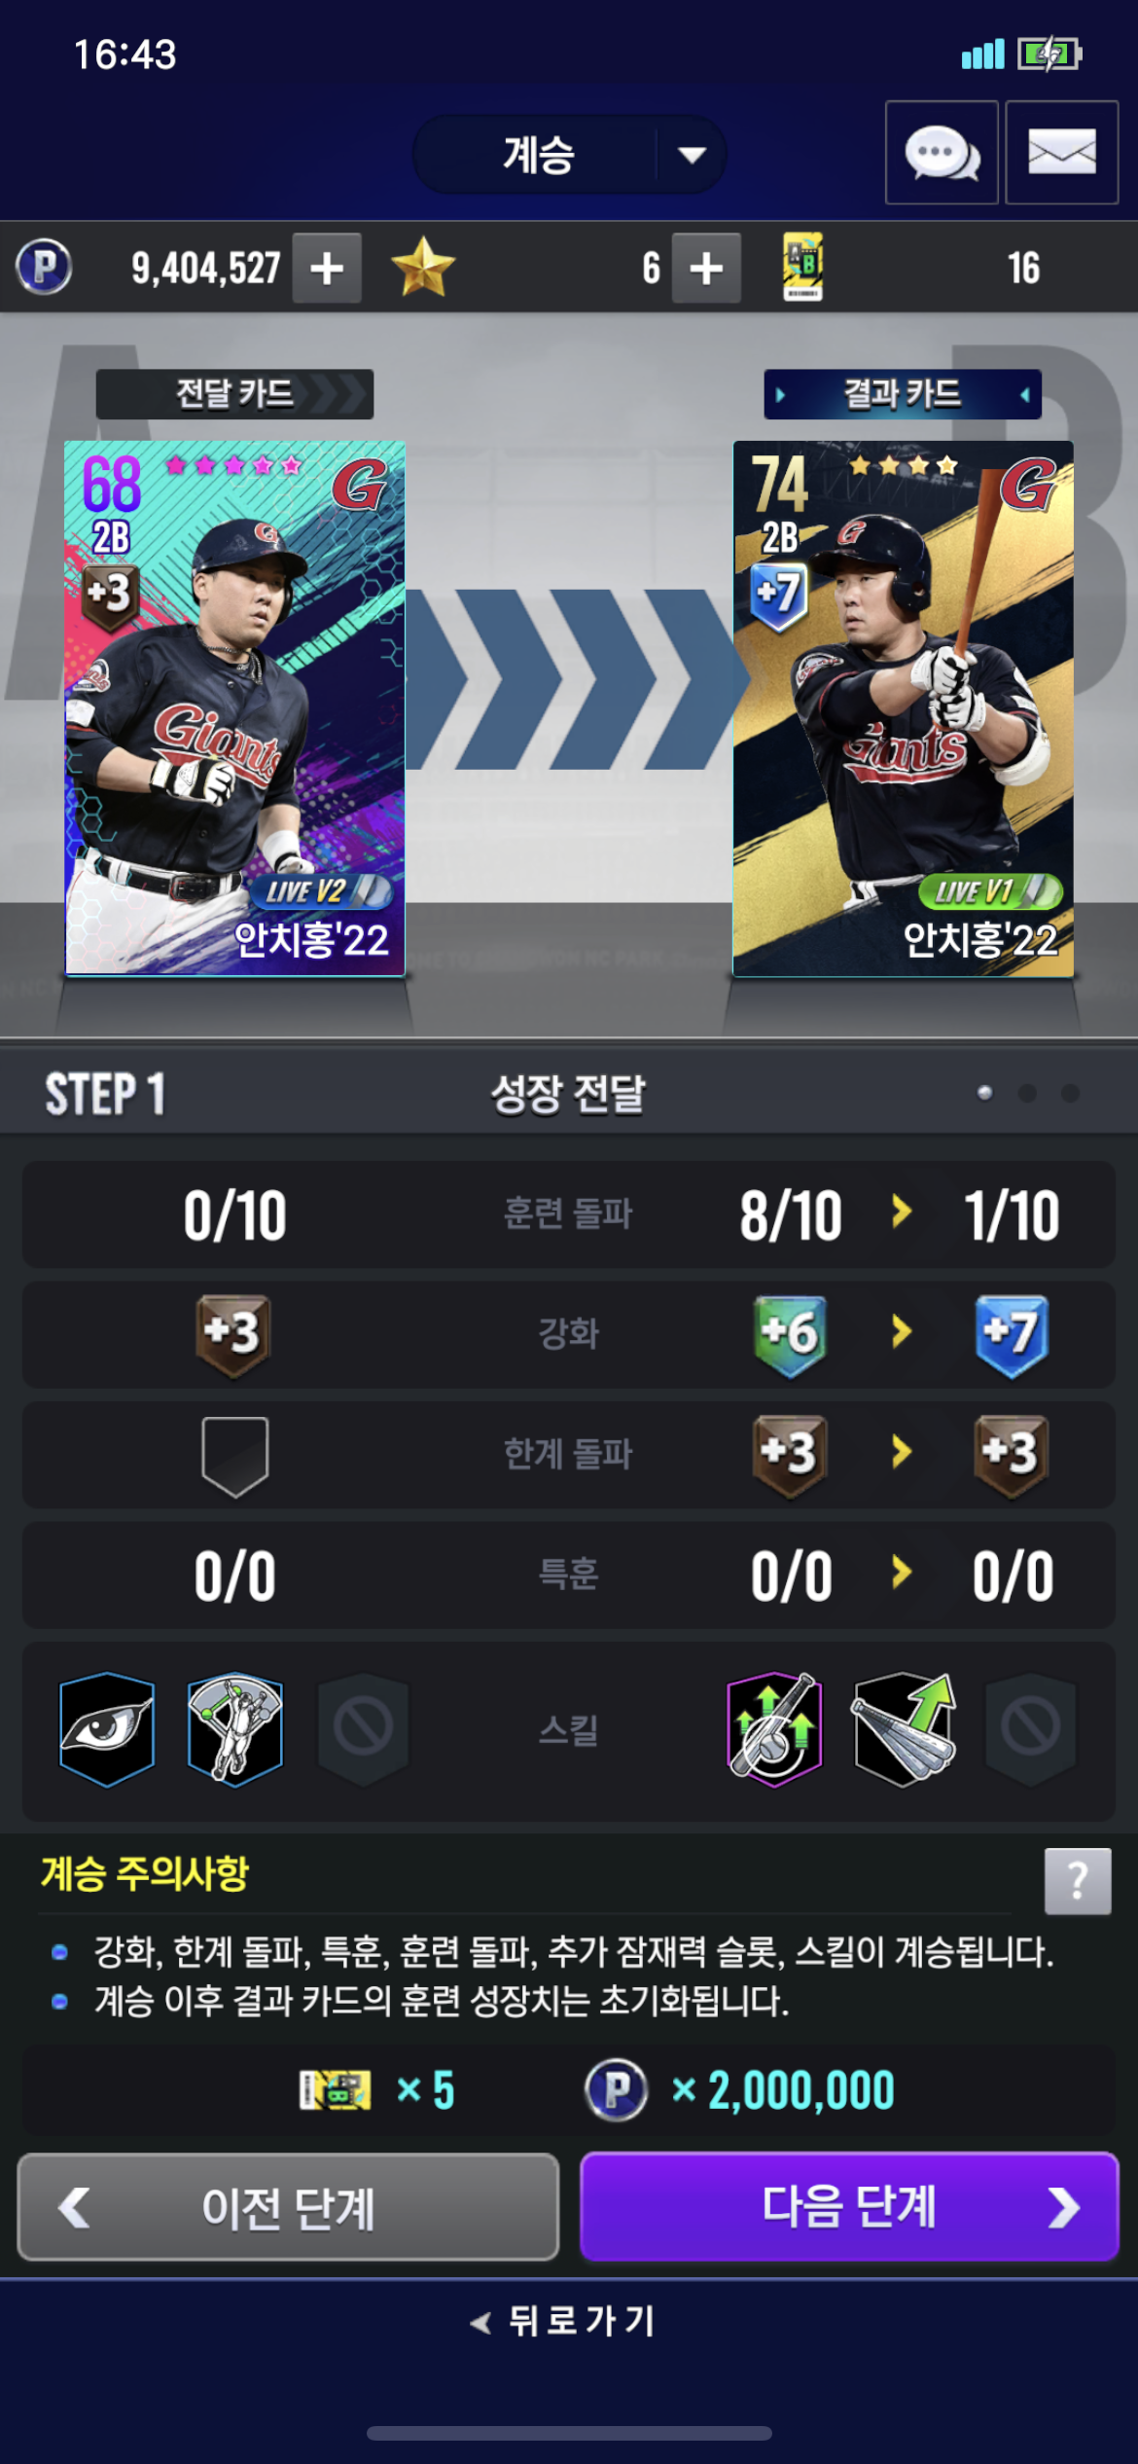Image resolution: width=1138 pixels, height=2464 pixels.
Task: Select the 결과 카드 label tab
Action: [x=903, y=394]
